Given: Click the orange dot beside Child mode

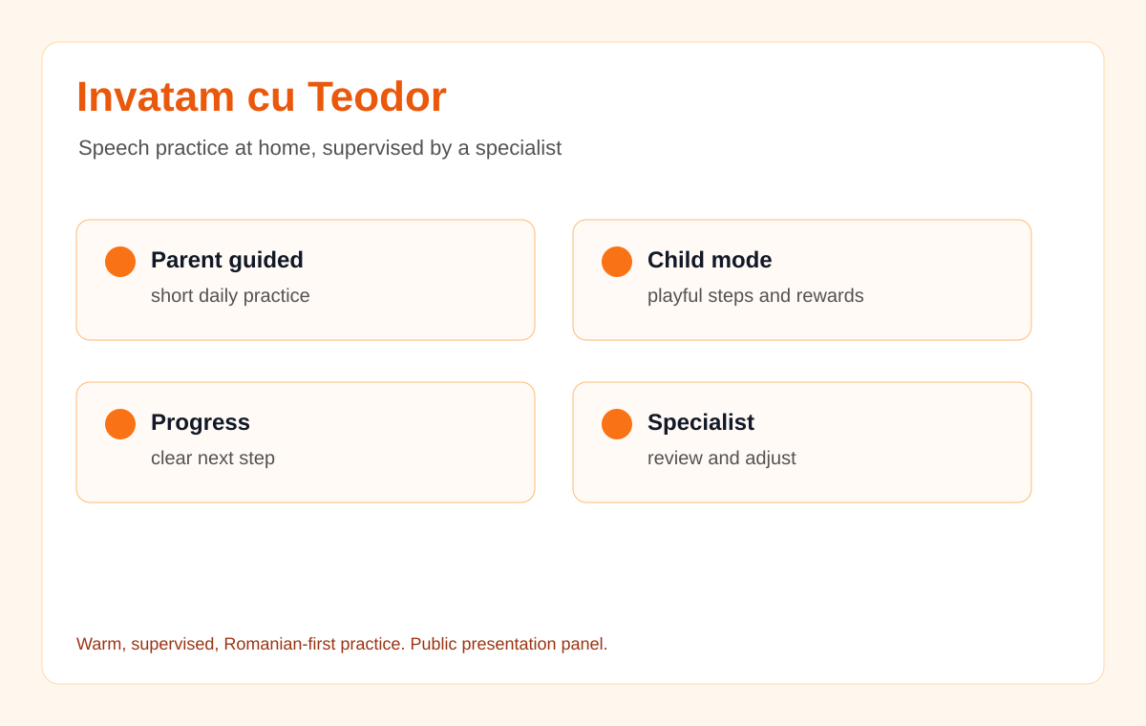Looking at the screenshot, I should [617, 262].
